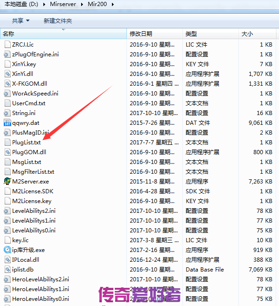Expand arrow after Mir200 in path

pos(113,4)
